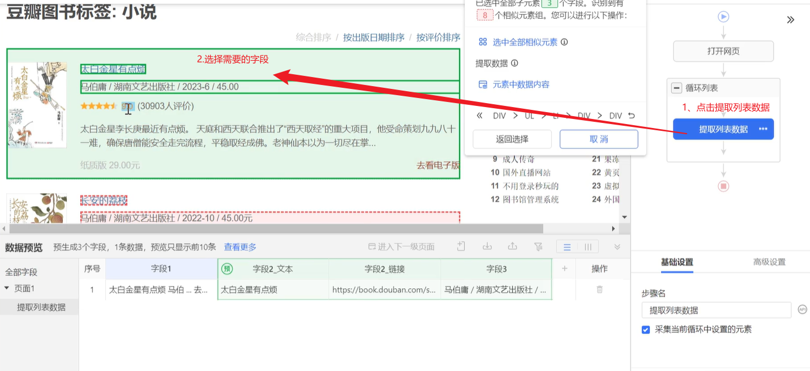This screenshot has height=371, width=810.
Task: Click the 马伯庸 / 湖南文艺出版社 cell under 字段3
Action: 496,289
